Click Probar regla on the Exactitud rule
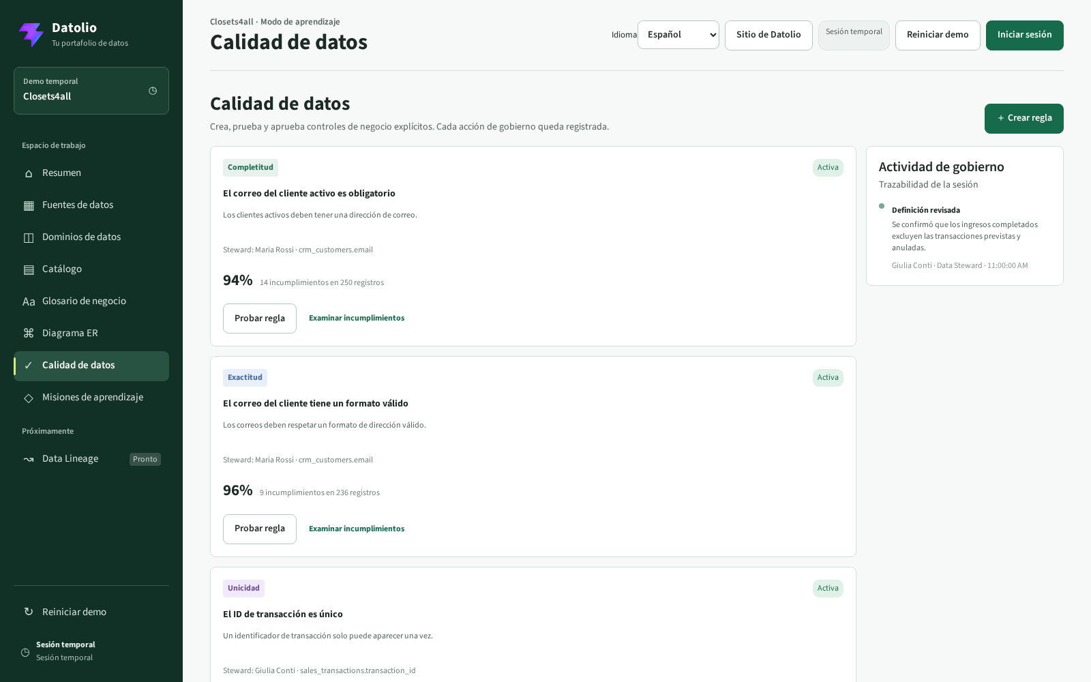The width and height of the screenshot is (1091, 682). coord(260,529)
